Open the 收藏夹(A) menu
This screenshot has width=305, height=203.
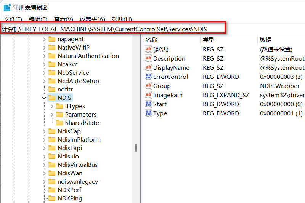click(x=92, y=19)
